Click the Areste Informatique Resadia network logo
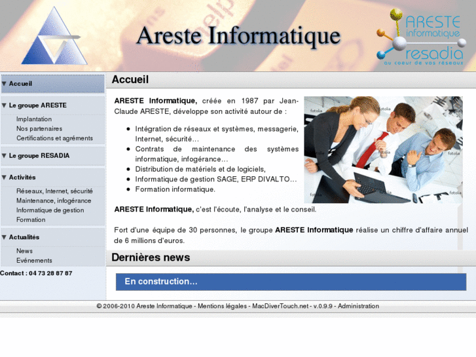476x357 pixels. [x=422, y=37]
